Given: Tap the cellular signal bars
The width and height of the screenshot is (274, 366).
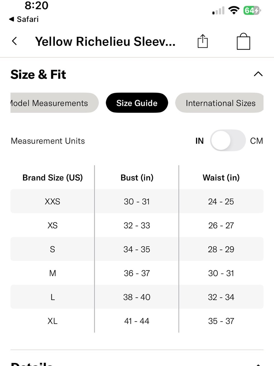Looking at the screenshot, I should click(x=218, y=11).
